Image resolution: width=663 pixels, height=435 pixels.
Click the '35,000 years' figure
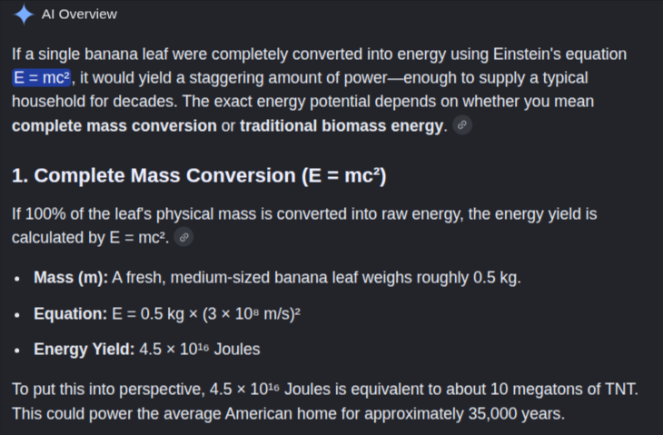tap(516, 413)
